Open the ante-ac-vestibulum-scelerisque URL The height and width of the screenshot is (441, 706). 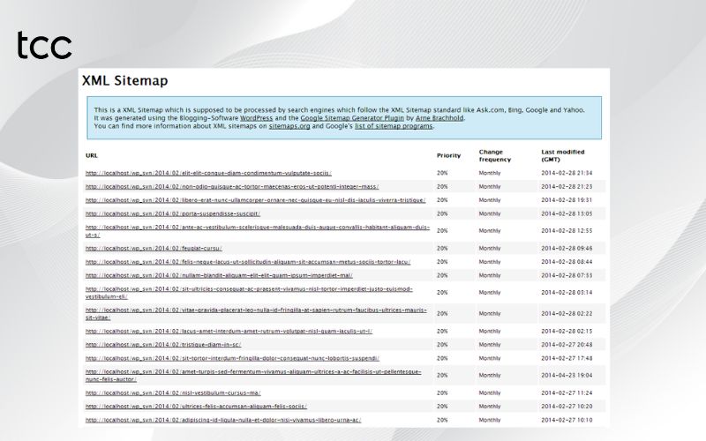tap(258, 231)
